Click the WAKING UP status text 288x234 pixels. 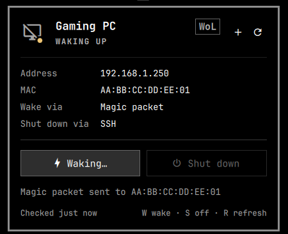pos(81,42)
